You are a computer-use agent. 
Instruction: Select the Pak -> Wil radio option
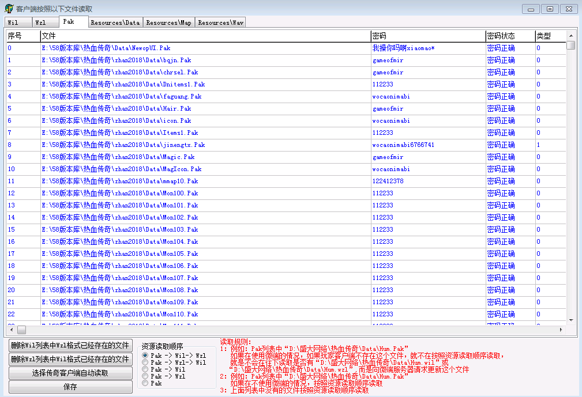click(x=145, y=369)
